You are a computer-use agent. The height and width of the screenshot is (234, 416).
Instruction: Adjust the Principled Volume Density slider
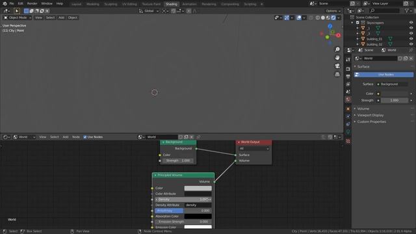click(x=183, y=200)
